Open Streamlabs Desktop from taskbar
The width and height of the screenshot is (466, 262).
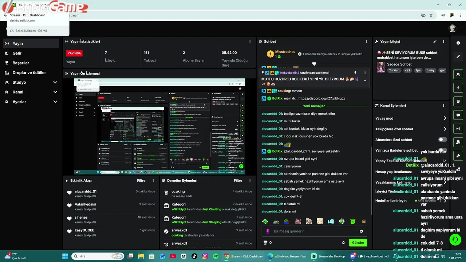tap(328, 256)
